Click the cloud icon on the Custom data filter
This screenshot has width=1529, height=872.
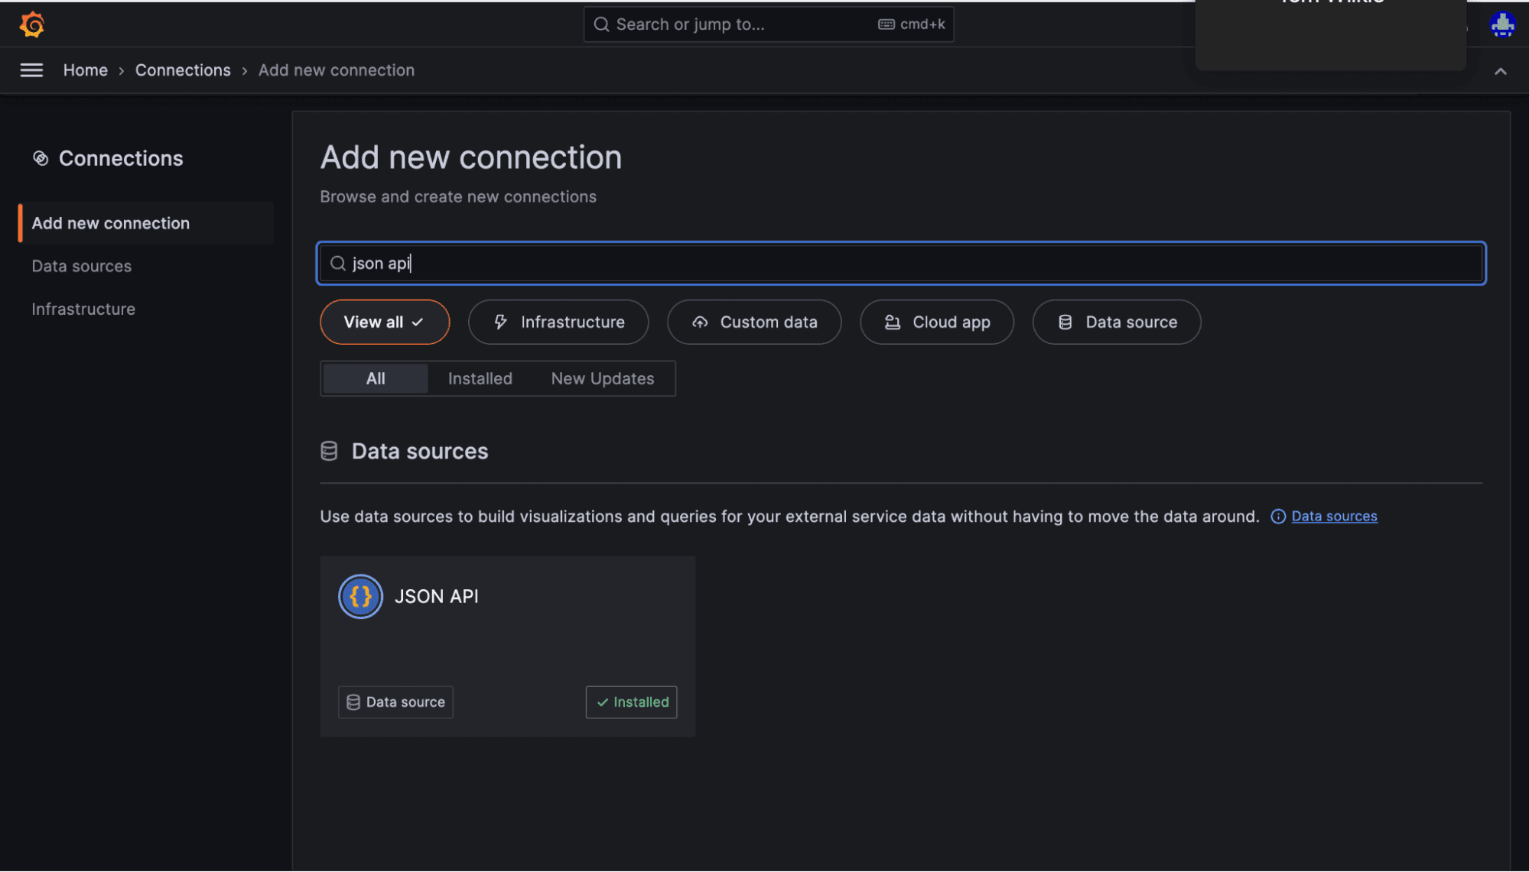[699, 322]
